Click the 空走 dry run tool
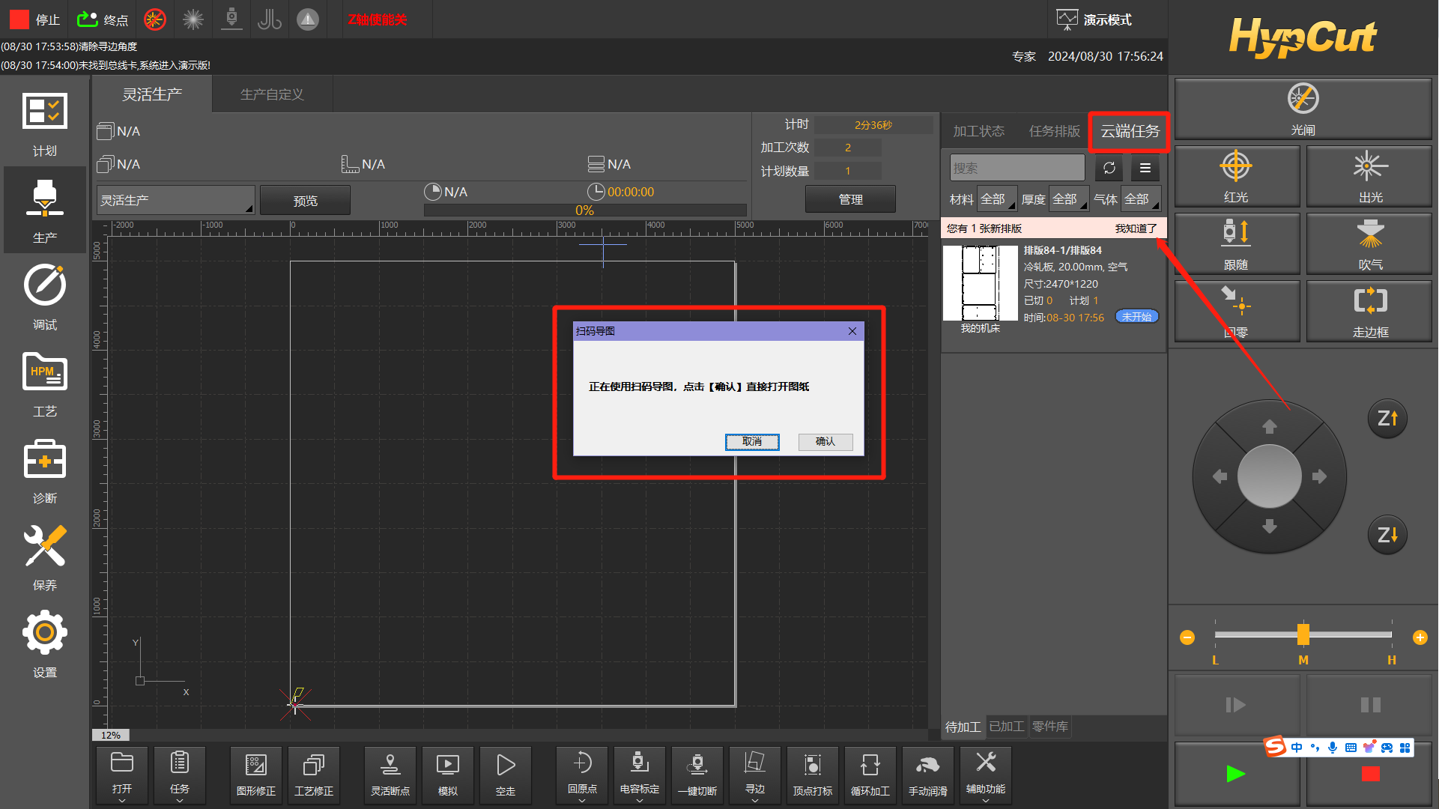This screenshot has width=1439, height=809. click(506, 775)
